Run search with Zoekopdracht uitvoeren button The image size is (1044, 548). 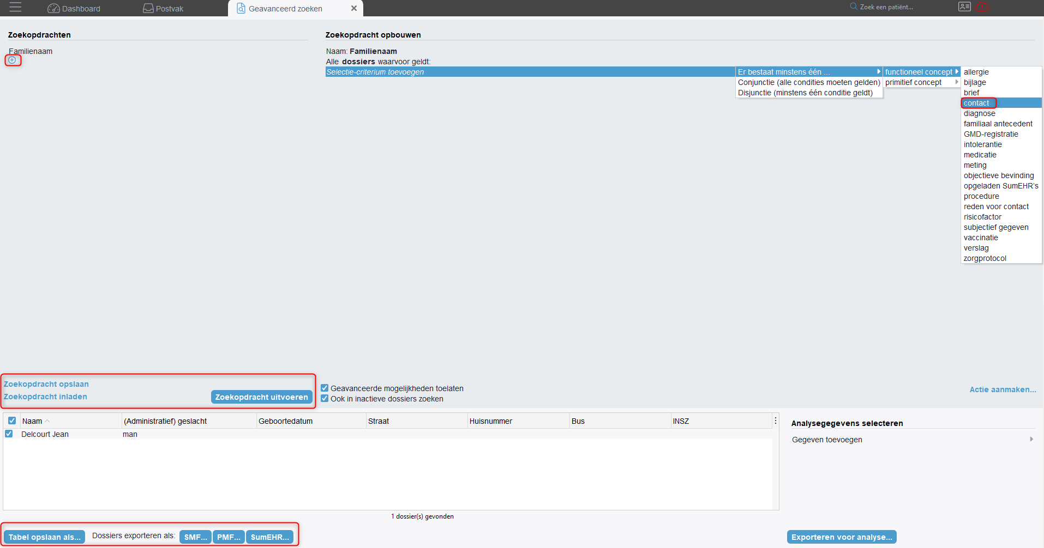[261, 397]
